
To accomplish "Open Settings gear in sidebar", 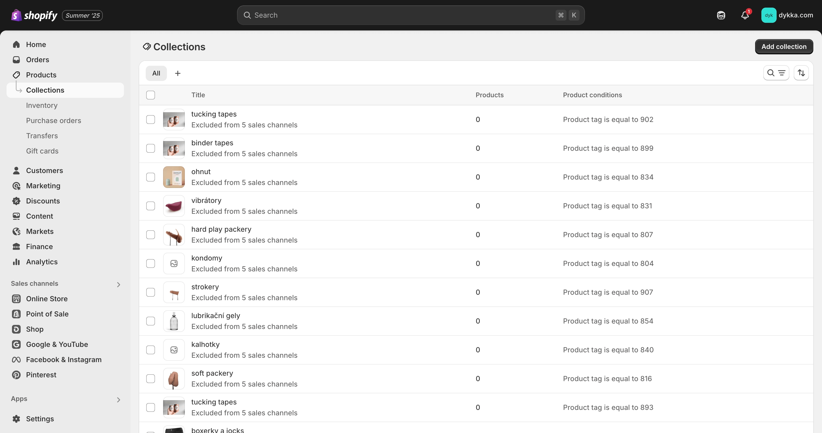I will [16, 419].
